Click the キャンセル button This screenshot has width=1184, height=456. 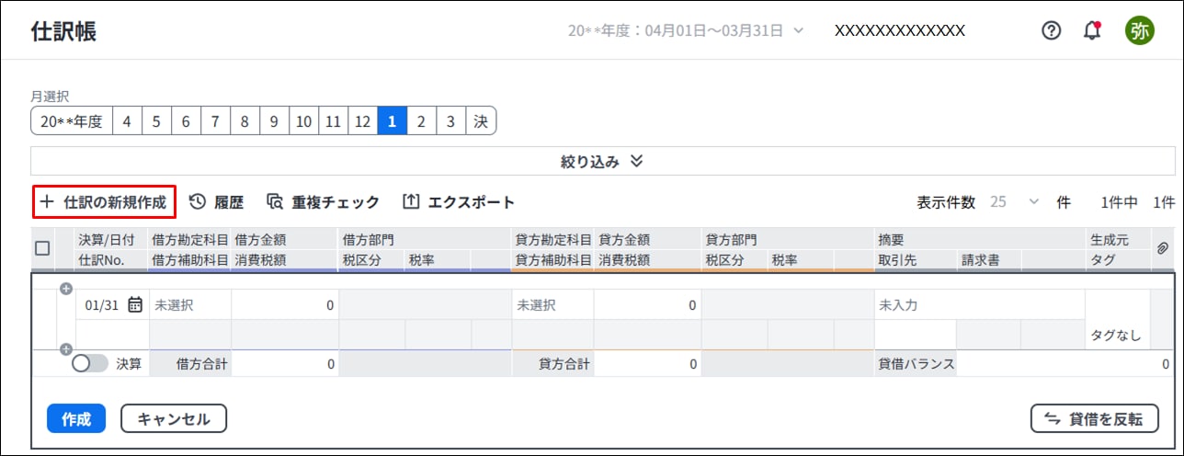click(174, 419)
